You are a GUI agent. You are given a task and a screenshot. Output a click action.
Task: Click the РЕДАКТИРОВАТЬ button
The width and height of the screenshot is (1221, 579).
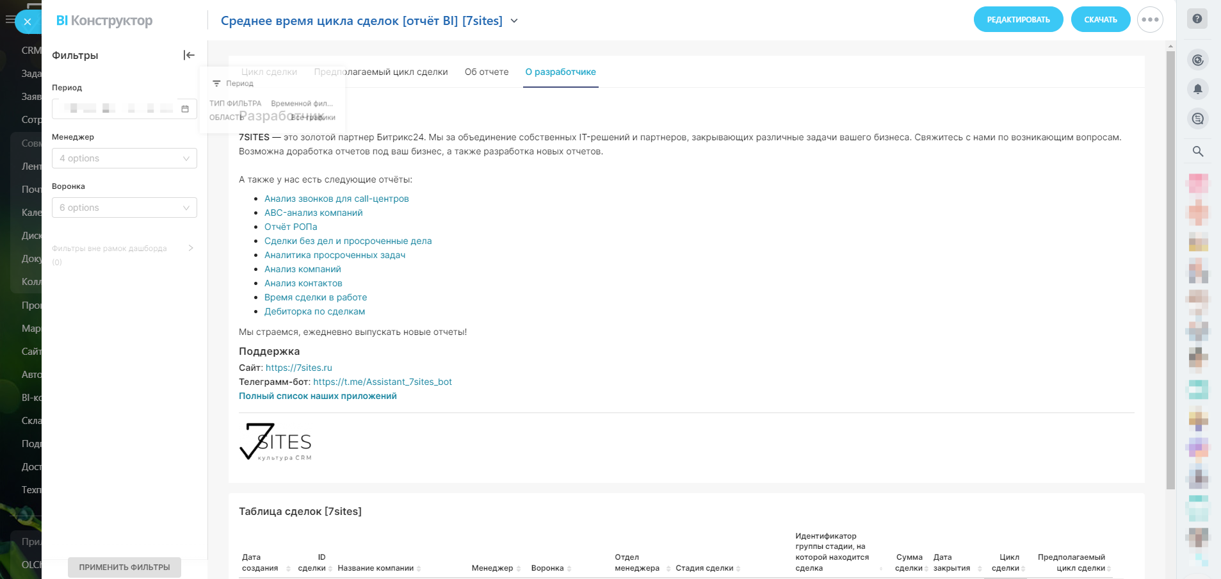(1018, 19)
